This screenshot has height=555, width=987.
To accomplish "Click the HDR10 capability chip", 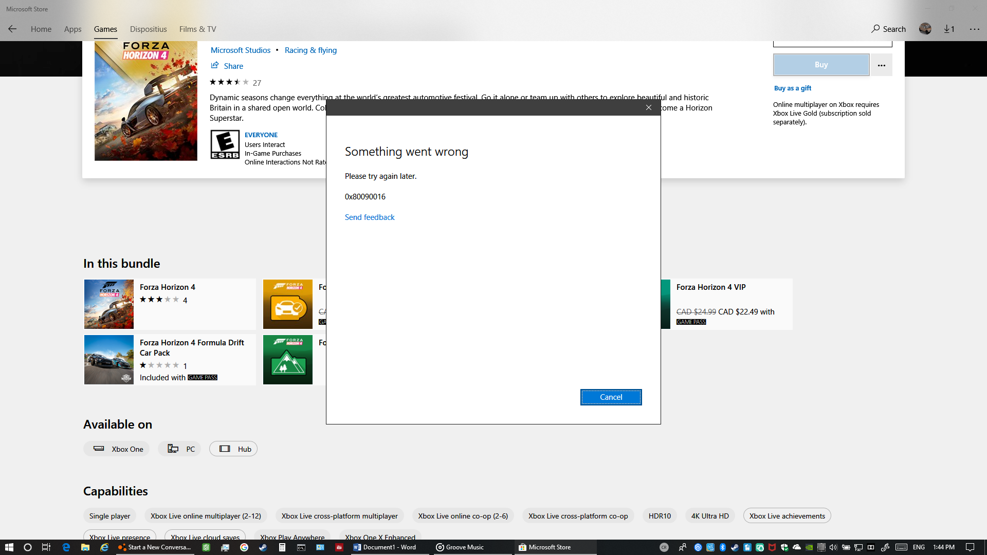I will pos(660,516).
